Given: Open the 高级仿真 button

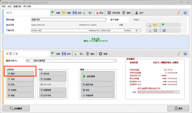Looking at the screenshot, I should coord(98,84).
